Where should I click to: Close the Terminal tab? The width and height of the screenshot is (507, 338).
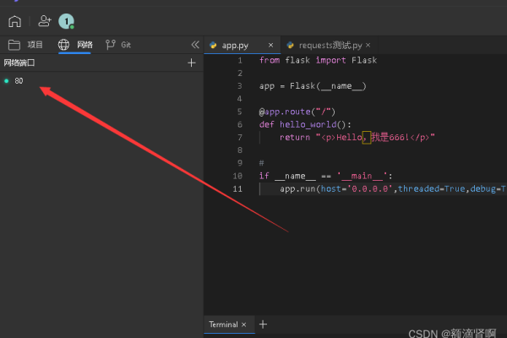243,324
